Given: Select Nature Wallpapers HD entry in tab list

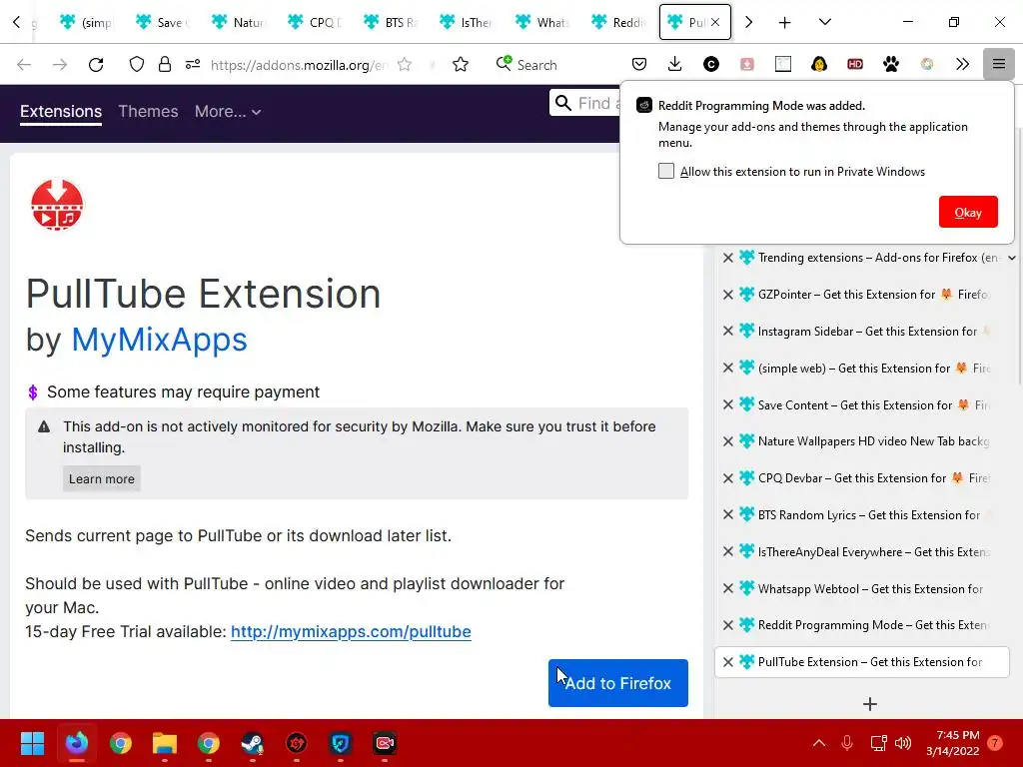Looking at the screenshot, I should pyautogui.click(x=861, y=441).
